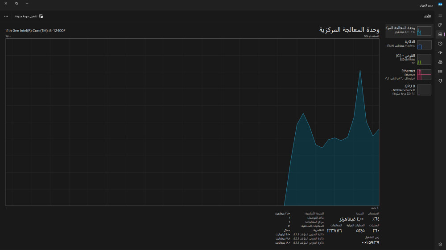Open the Startup apps page icon

click(x=440, y=53)
